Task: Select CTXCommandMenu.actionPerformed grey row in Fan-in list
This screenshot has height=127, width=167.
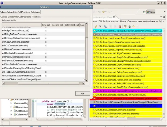Action: (128, 34)
